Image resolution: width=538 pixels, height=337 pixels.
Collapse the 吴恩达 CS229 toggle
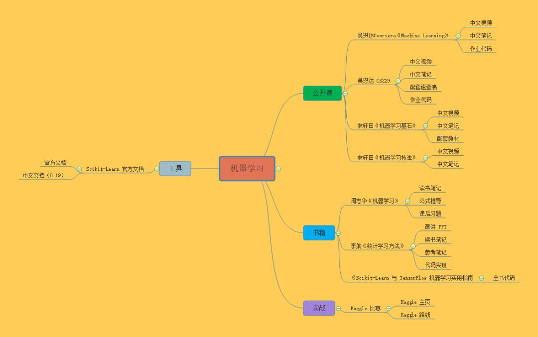(398, 81)
